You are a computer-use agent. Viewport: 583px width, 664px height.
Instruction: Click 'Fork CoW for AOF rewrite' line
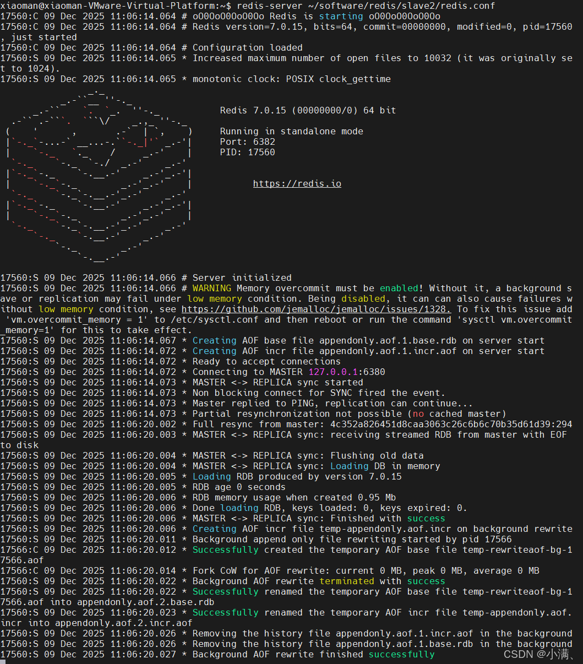coord(270,570)
